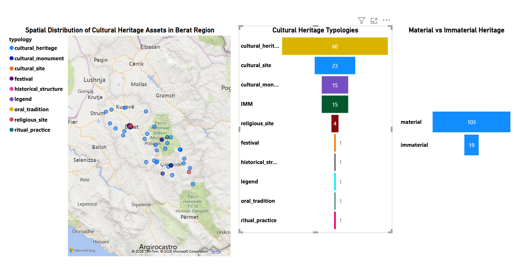Click Ballsh label on the map

(99, 147)
